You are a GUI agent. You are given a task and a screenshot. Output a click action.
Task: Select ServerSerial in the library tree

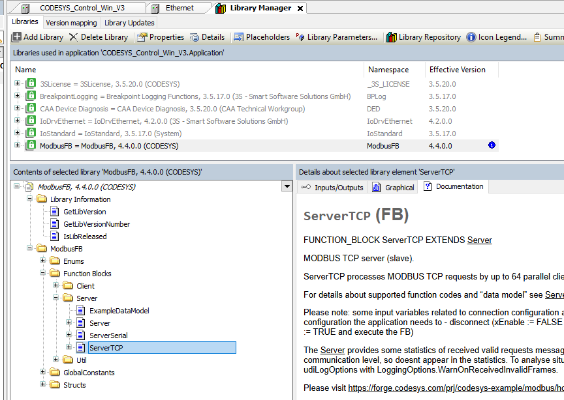pos(108,336)
